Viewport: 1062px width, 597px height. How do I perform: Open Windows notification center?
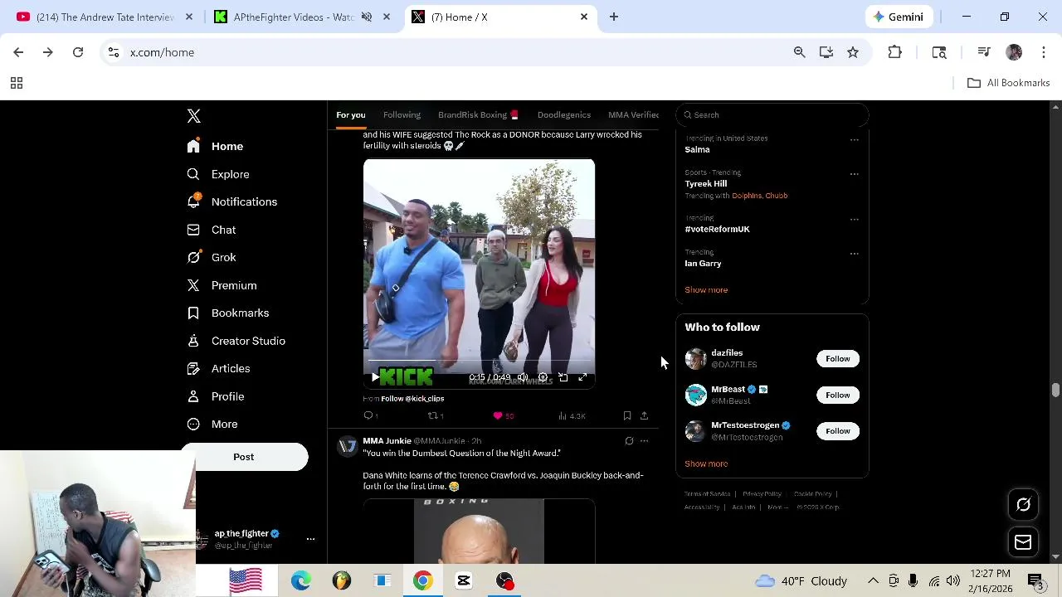(1035, 580)
